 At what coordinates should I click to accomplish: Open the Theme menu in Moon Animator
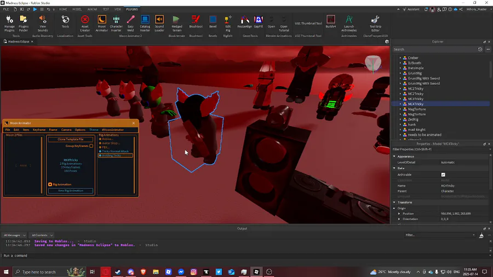pyautogui.click(x=94, y=130)
